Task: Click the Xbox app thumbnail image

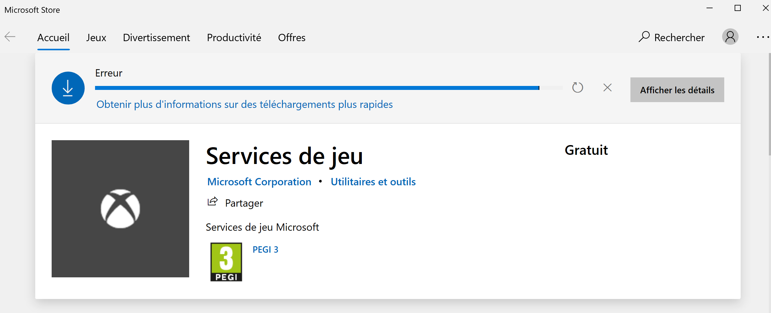Action: (120, 209)
